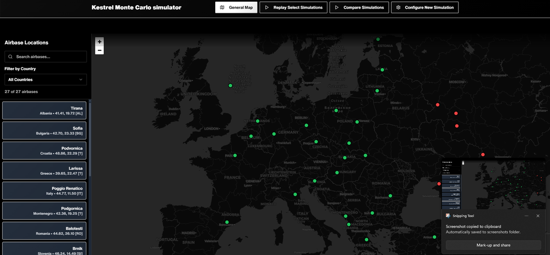Click the screenshot thumbnail preview in notification
550x255 pixels.
(x=493, y=184)
